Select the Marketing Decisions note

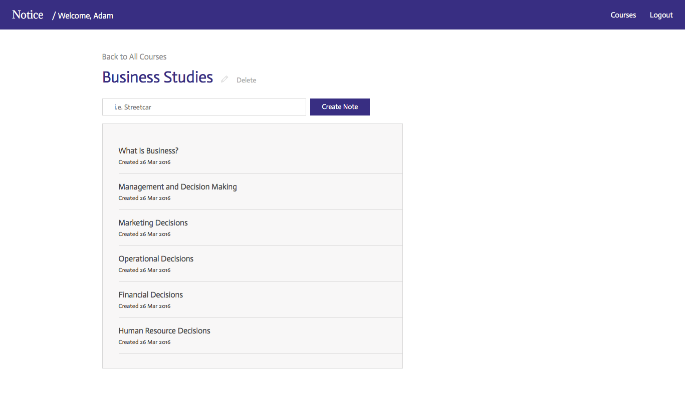click(x=153, y=222)
